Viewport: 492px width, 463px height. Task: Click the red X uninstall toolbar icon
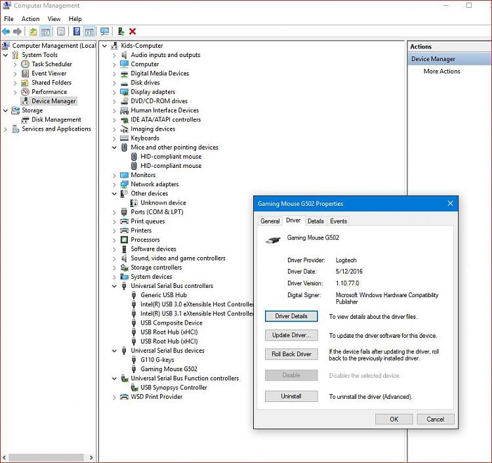133,31
